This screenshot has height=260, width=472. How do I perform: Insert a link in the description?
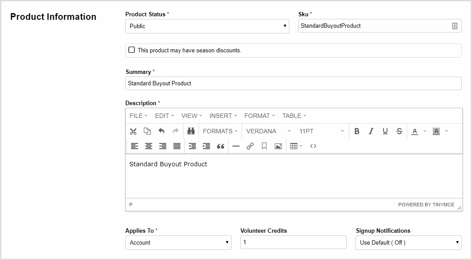tap(250, 146)
